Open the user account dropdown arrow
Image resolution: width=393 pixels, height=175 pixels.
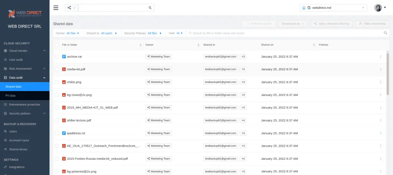point(385,8)
